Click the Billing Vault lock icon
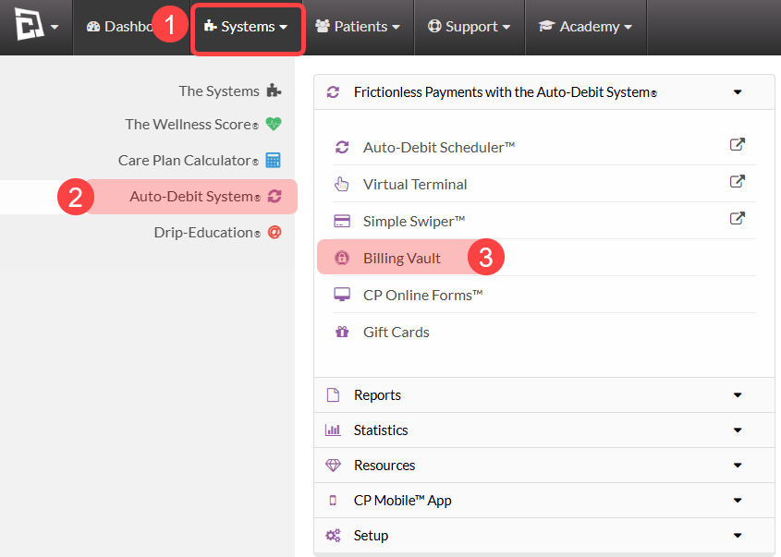Viewport: 781px width, 557px height. [x=342, y=258]
